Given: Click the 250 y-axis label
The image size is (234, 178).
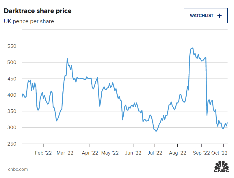Looking at the screenshot, I should [x=12, y=144].
